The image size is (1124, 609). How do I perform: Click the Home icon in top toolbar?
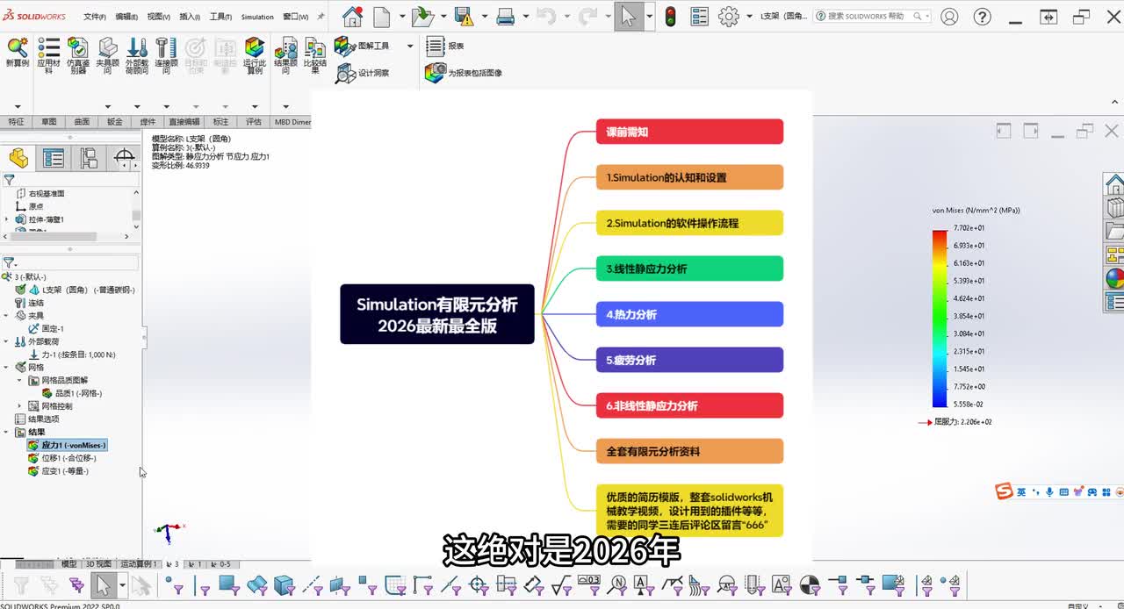click(352, 16)
